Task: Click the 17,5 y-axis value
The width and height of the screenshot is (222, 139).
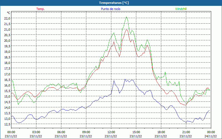Action: (x=7, y=68)
